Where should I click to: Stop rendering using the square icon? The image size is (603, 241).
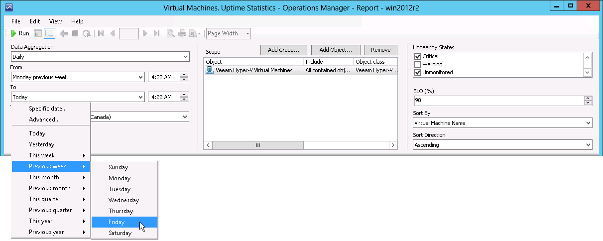[x=75, y=33]
